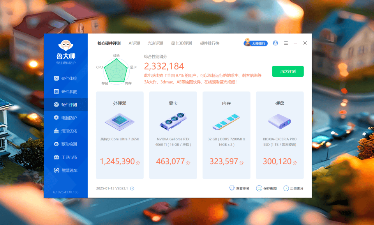The height and width of the screenshot is (225, 374).
Task: Click the total score 2,332,184
Action: pyautogui.click(x=164, y=66)
